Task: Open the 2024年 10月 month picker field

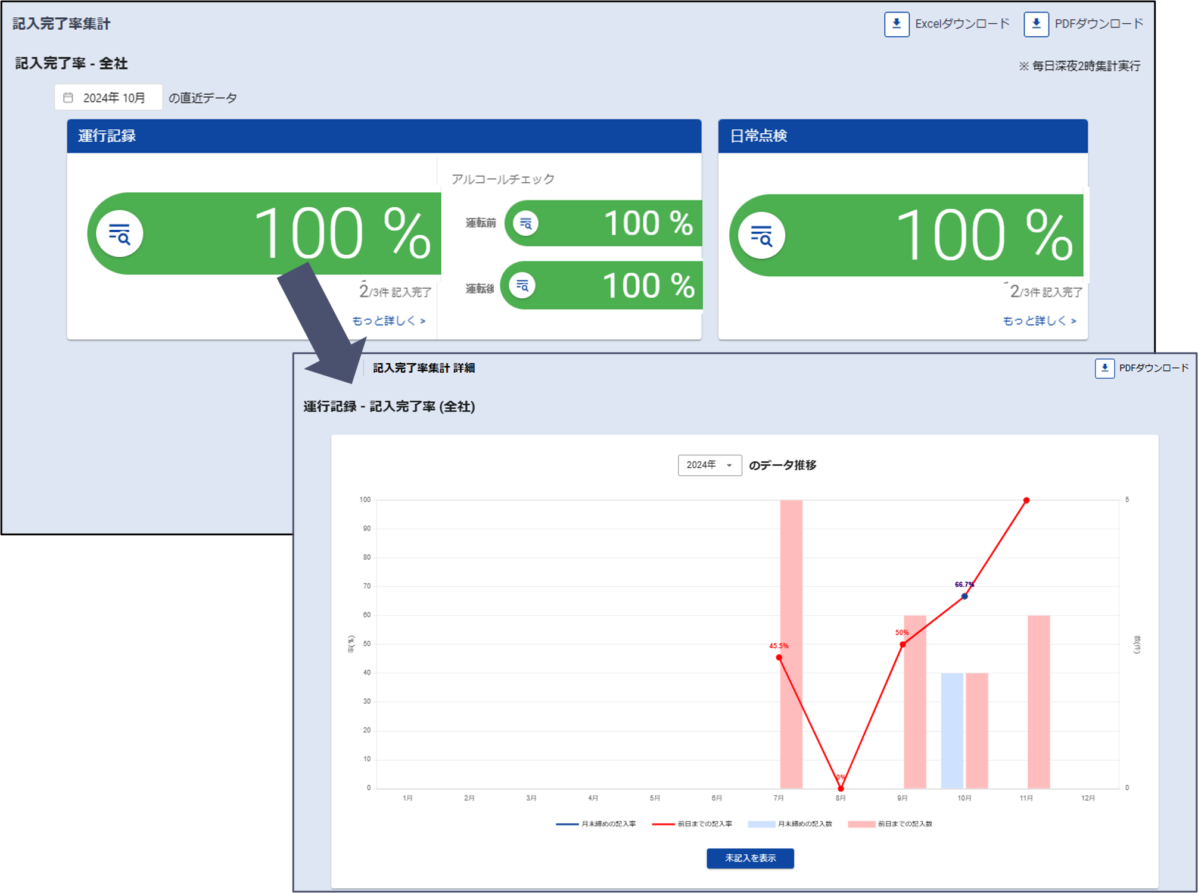Action: tap(108, 98)
